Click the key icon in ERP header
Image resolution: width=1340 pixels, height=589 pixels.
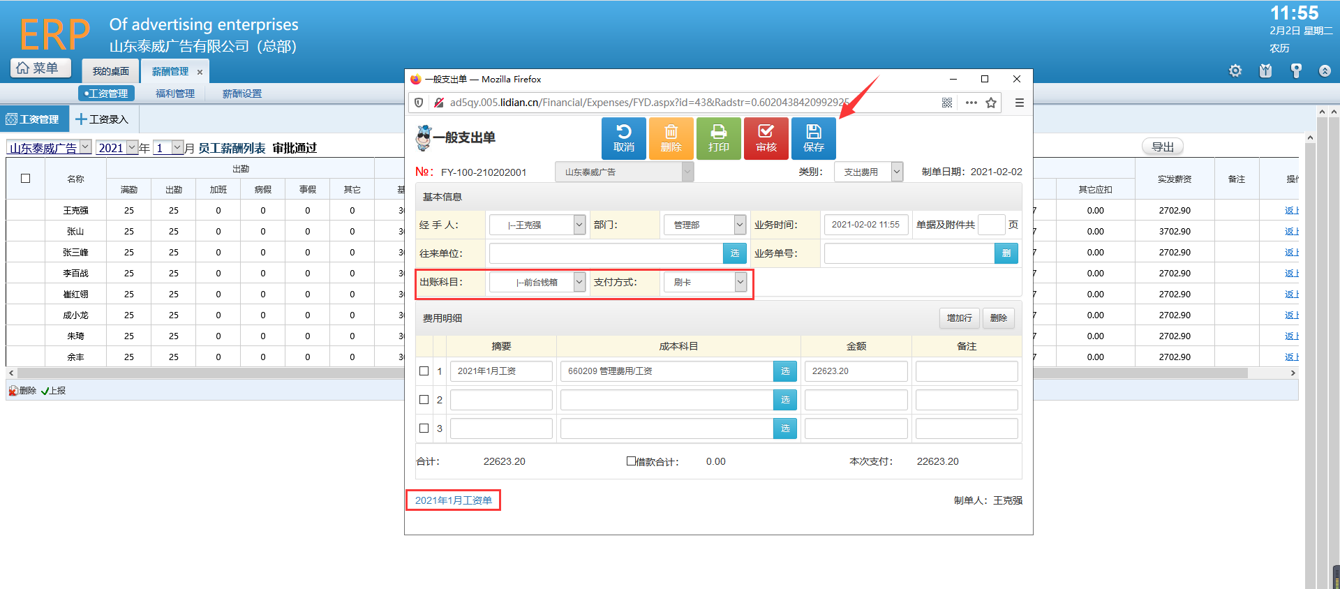pyautogui.click(x=1296, y=70)
